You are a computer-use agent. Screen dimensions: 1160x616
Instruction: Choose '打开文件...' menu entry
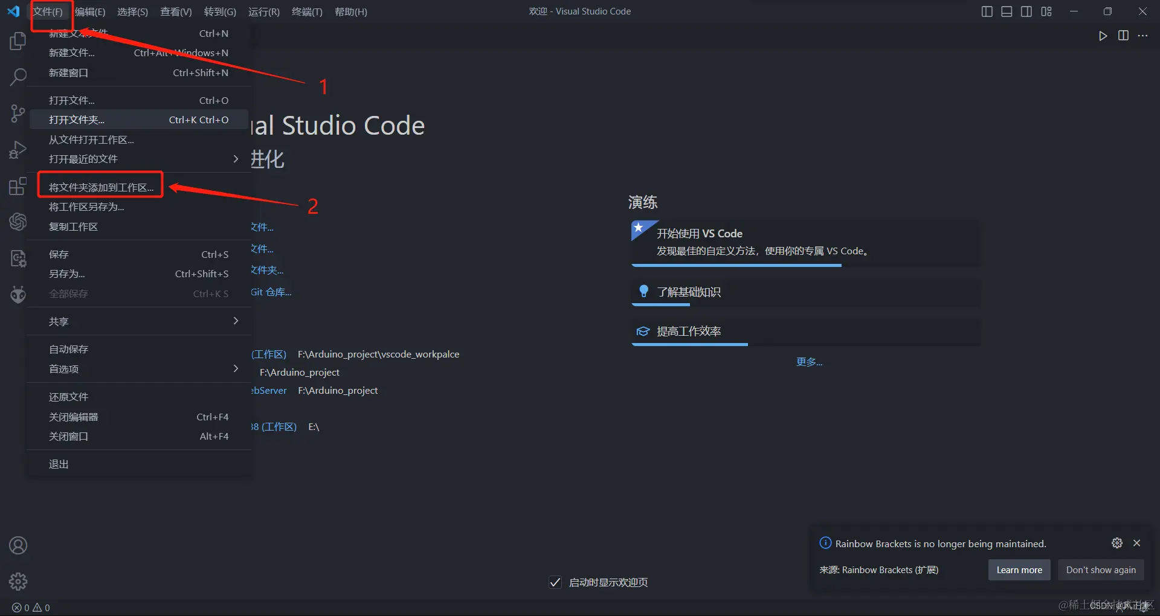pyautogui.click(x=139, y=100)
